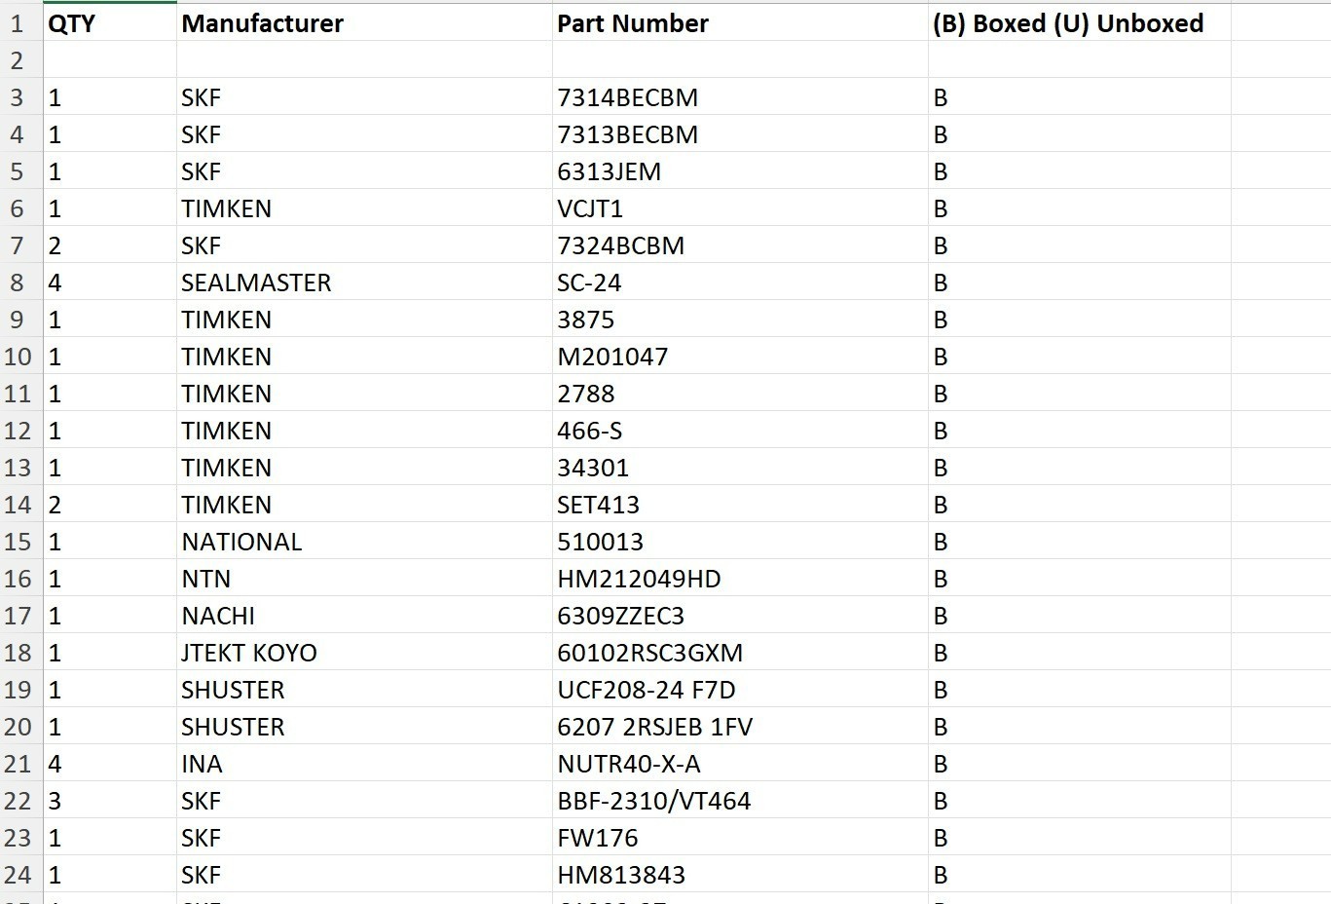Click quantity cell in row 22

click(x=110, y=801)
